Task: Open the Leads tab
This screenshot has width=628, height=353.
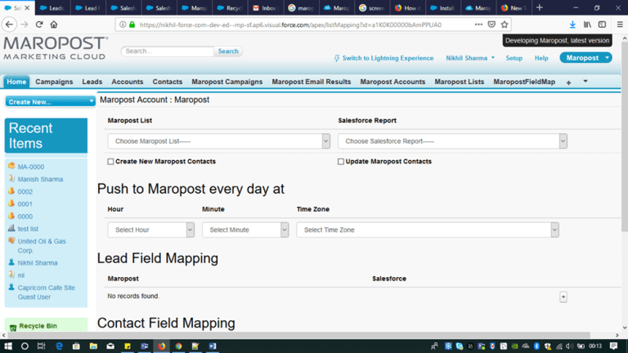Action: [x=92, y=82]
